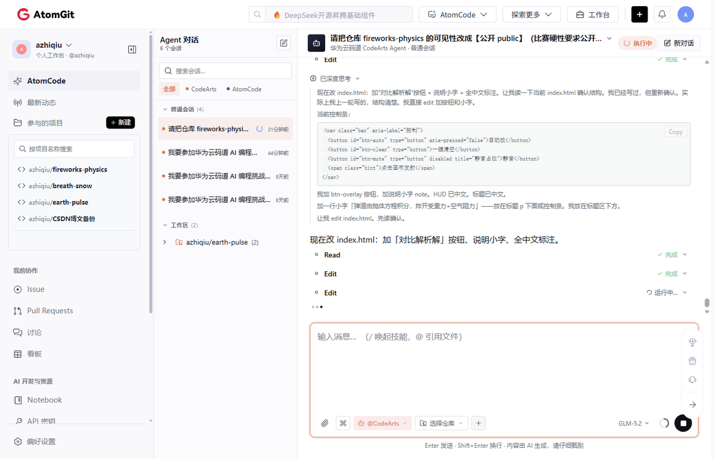Stop the running agent with the stop button
Viewport: 714px width, 459px height.
683,423
